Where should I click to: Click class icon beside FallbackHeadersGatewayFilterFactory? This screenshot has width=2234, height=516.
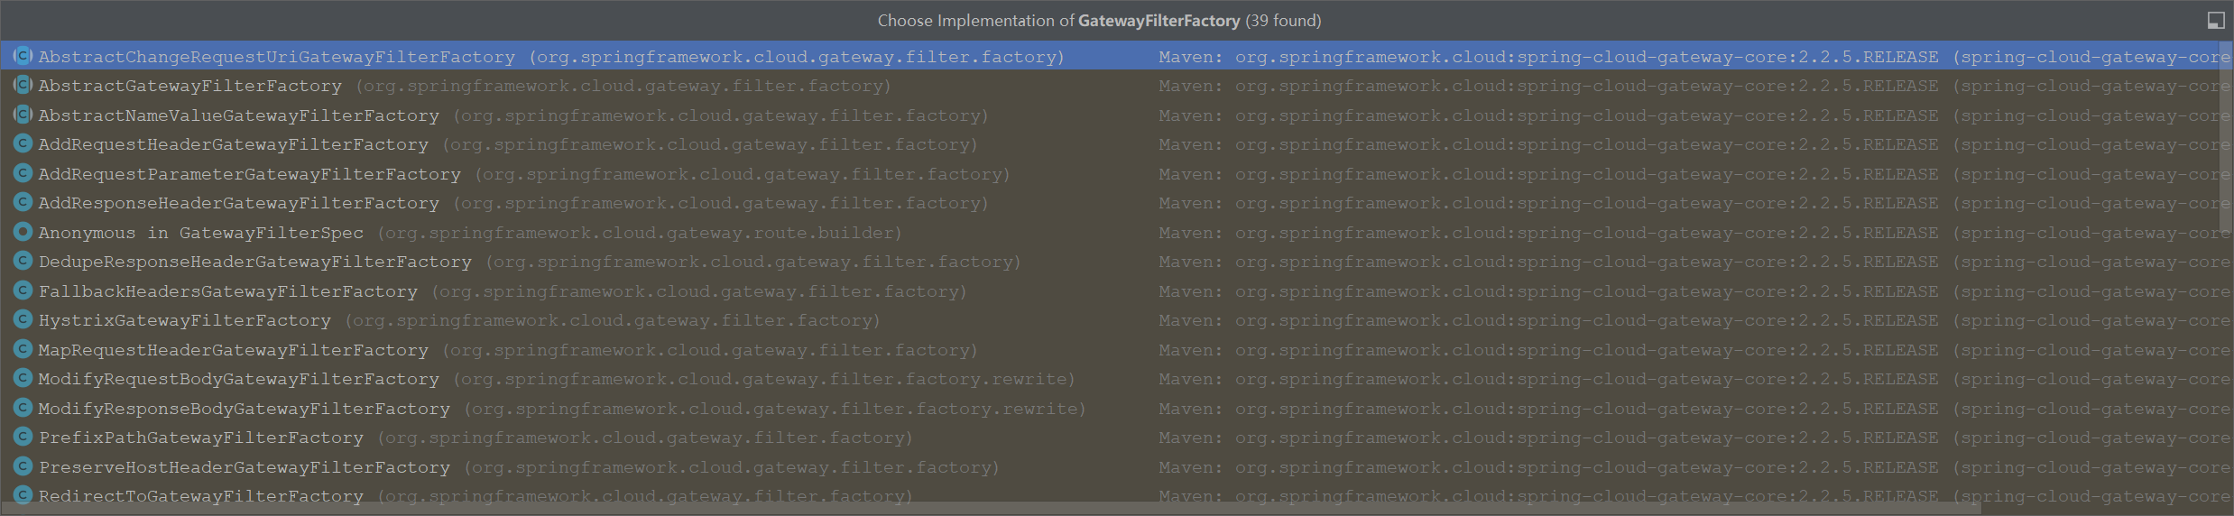point(23,290)
